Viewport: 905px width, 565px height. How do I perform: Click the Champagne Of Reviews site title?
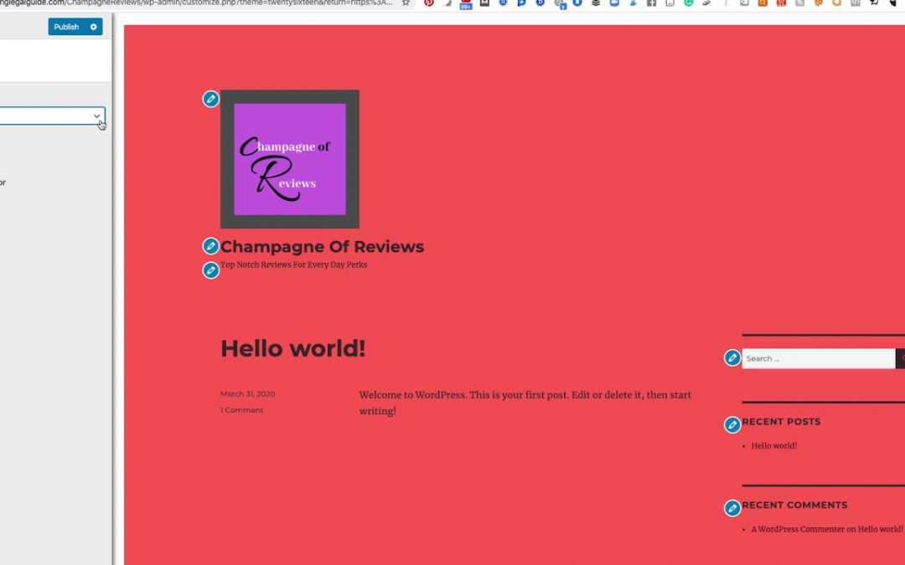click(x=322, y=247)
